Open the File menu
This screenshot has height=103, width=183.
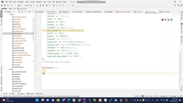coord(6,2)
